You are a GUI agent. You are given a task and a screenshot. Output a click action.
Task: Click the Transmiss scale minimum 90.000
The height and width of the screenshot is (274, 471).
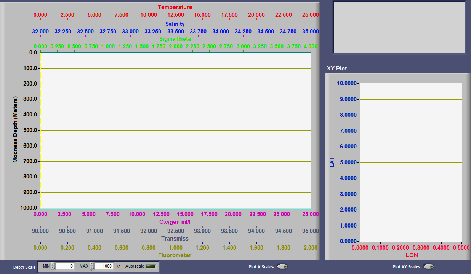[40, 231]
